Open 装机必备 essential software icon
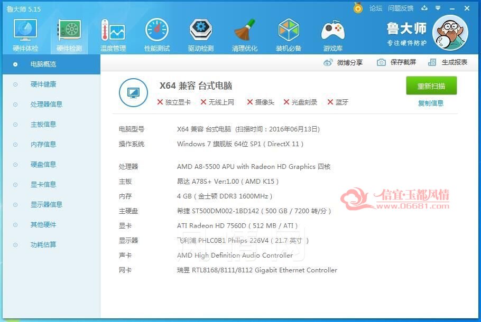 point(289,35)
